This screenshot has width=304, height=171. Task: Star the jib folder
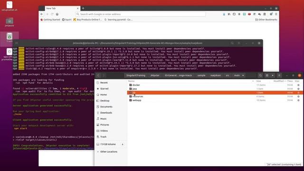tap(298, 93)
